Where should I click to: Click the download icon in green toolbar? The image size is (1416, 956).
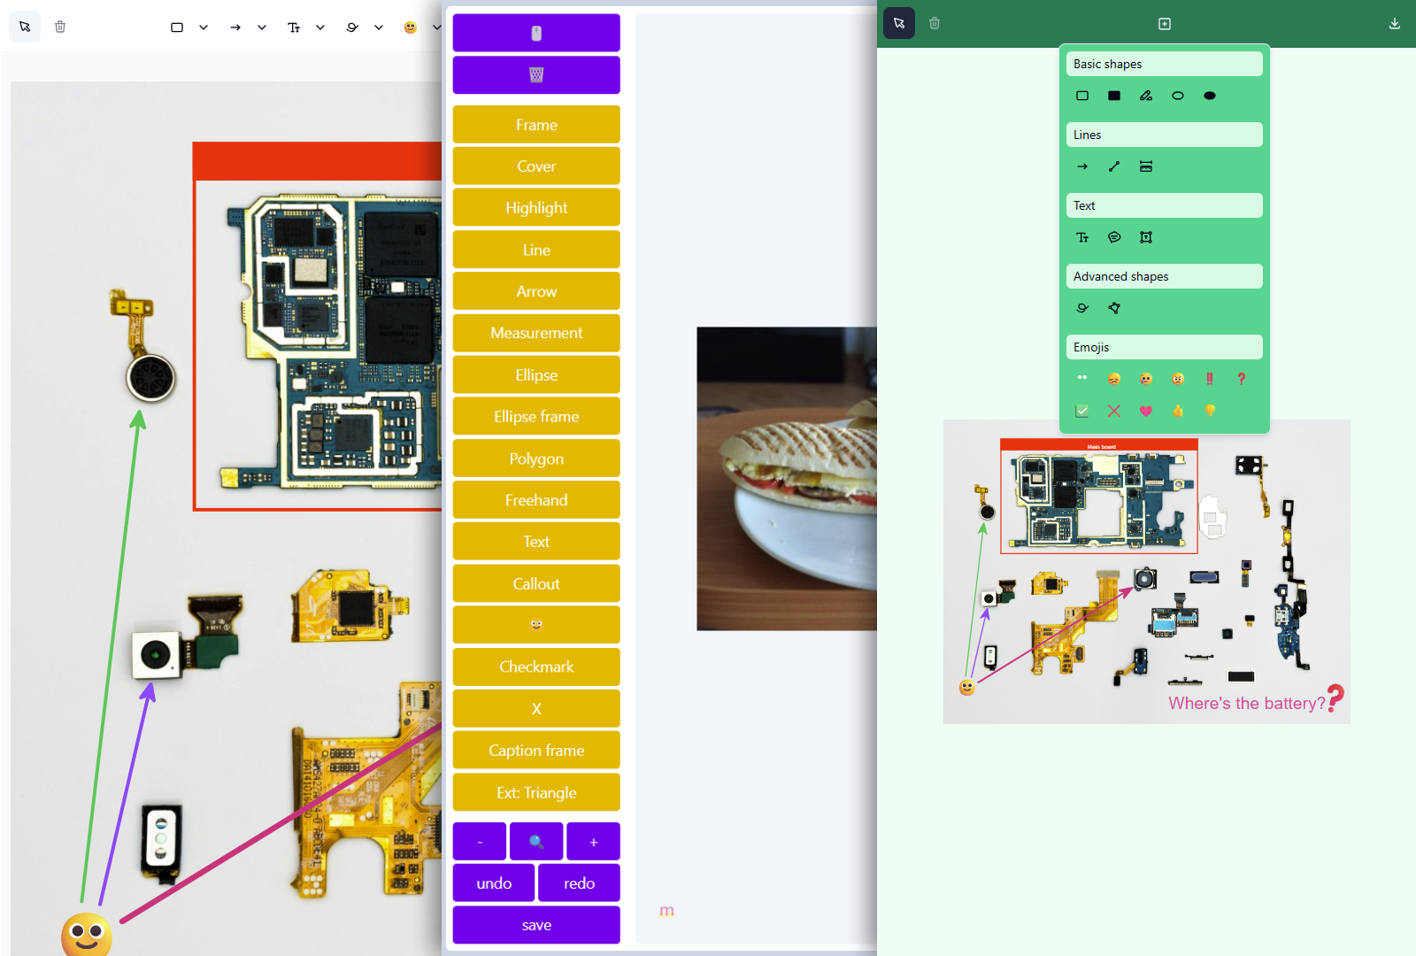1394,24
